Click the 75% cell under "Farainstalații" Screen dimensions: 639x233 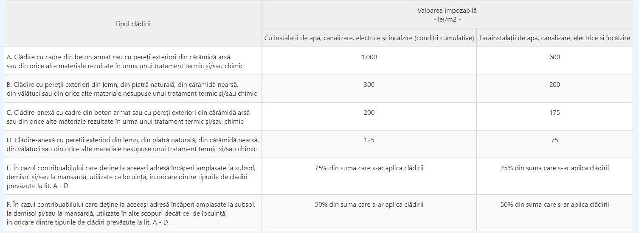(555, 168)
